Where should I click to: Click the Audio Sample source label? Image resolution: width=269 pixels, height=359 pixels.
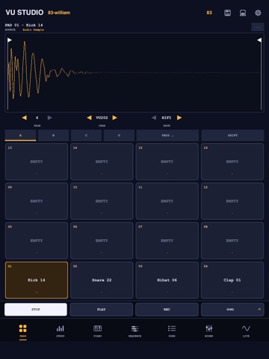point(33,30)
